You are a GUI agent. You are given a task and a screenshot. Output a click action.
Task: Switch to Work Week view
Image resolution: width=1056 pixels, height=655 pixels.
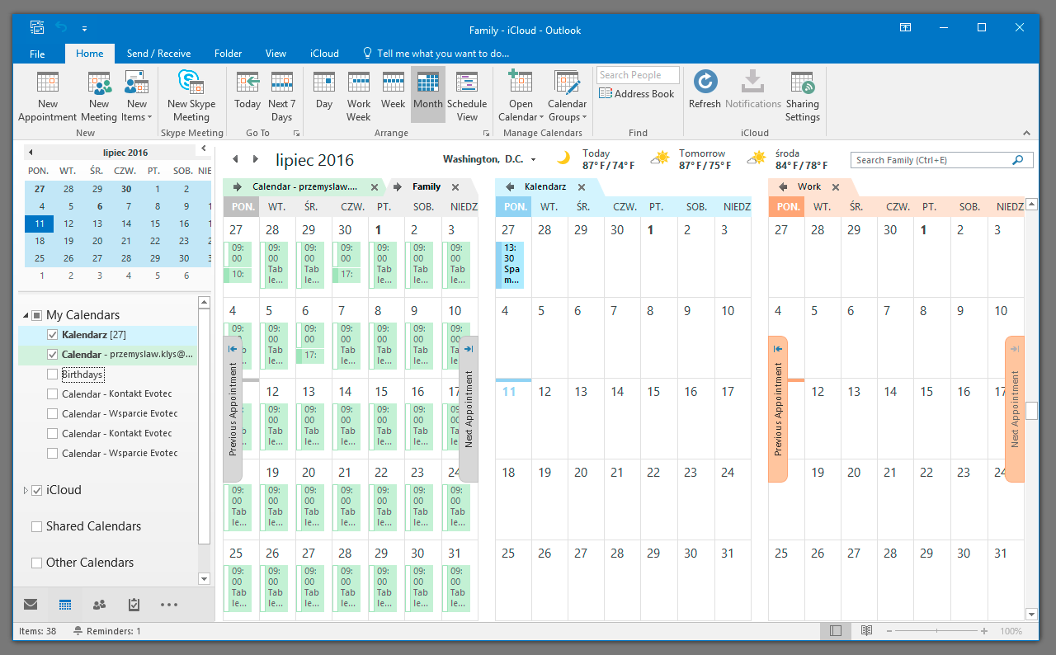358,94
